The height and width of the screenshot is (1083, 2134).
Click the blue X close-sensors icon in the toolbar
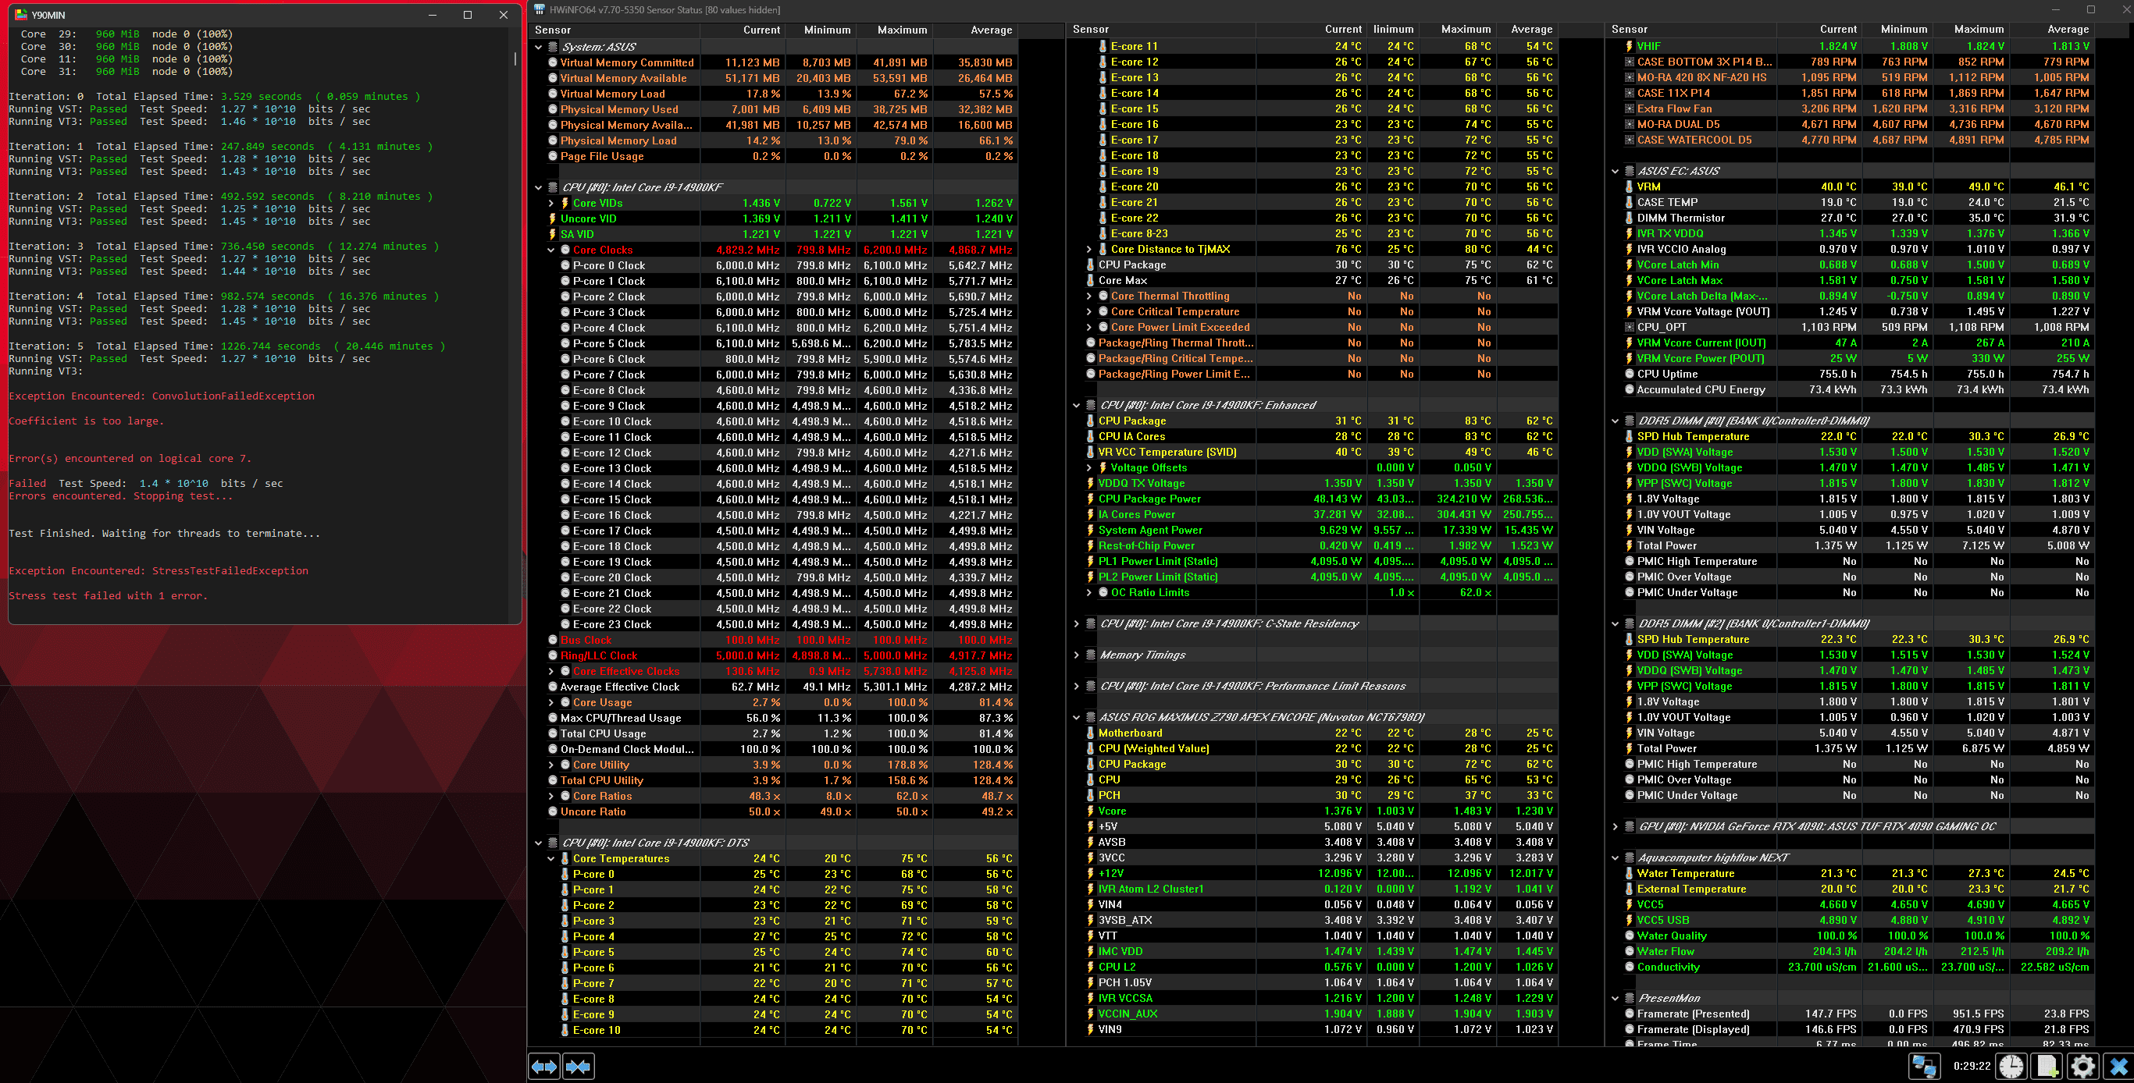(2118, 1067)
